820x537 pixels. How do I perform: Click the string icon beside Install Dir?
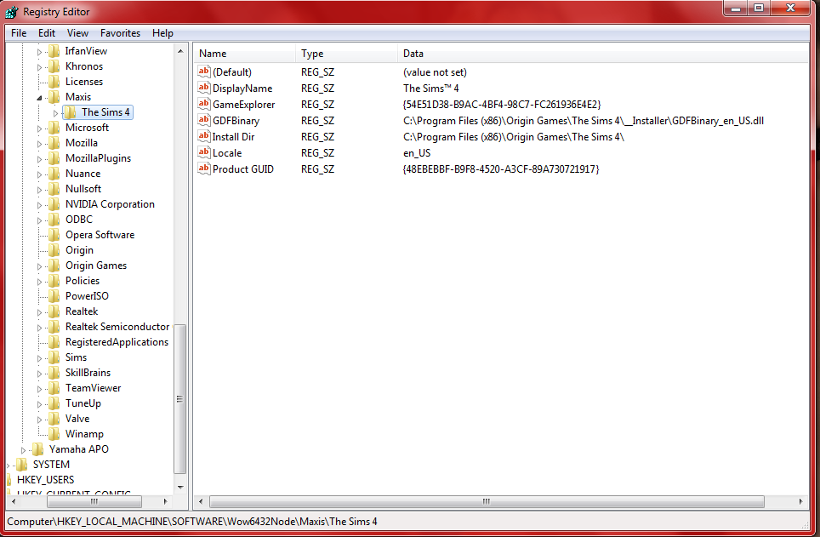click(x=203, y=136)
